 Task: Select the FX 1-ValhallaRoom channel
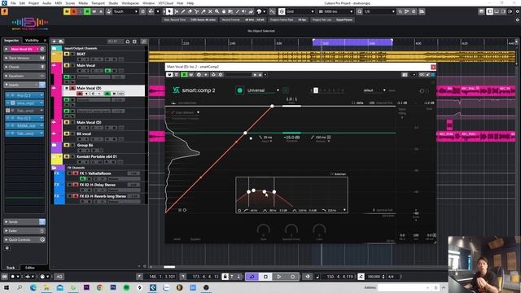point(95,173)
